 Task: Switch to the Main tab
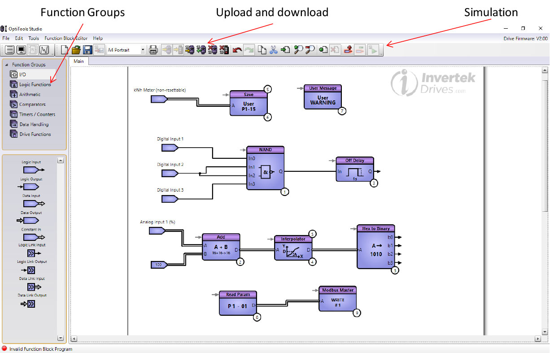tap(79, 61)
